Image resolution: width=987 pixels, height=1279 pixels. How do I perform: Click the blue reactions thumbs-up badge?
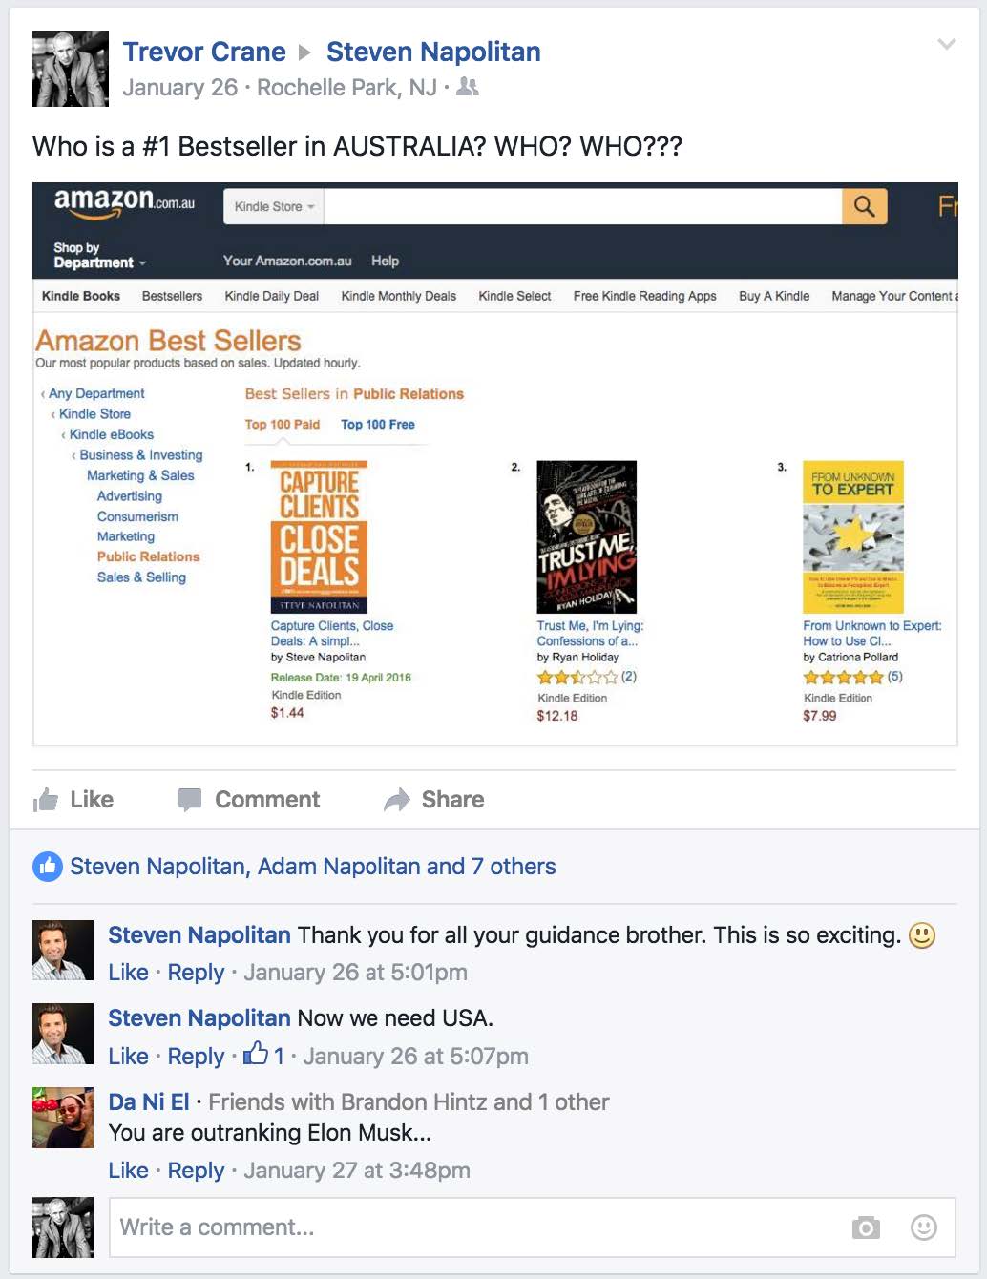pos(48,867)
